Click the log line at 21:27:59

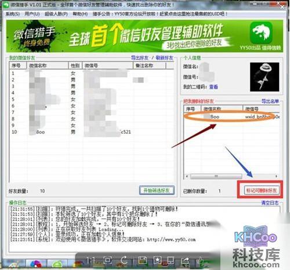tap(67, 234)
